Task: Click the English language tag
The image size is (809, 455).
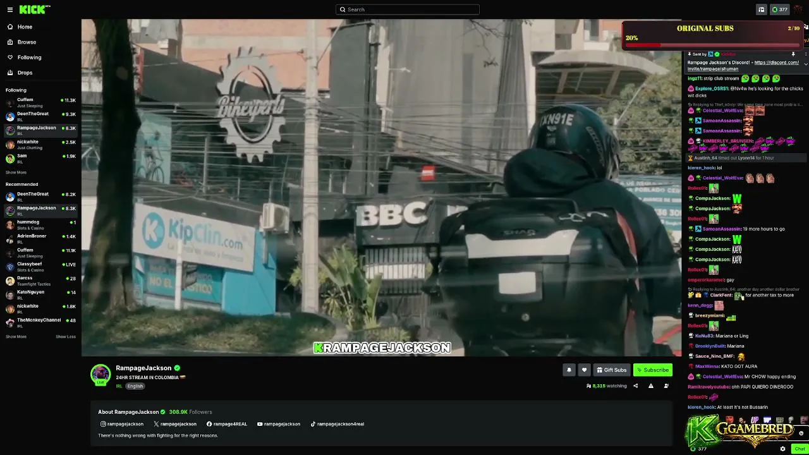Action: click(x=135, y=386)
